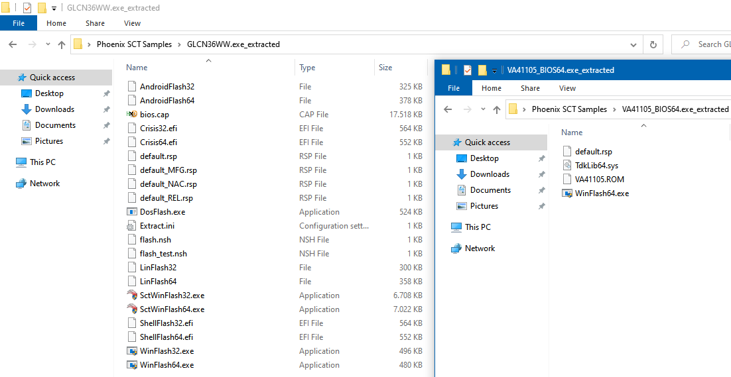Open File menu in VA41105 window
This screenshot has height=377, width=731.
454,88
